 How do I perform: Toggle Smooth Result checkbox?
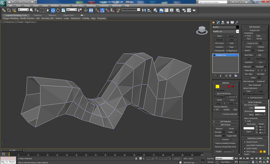[245, 142]
